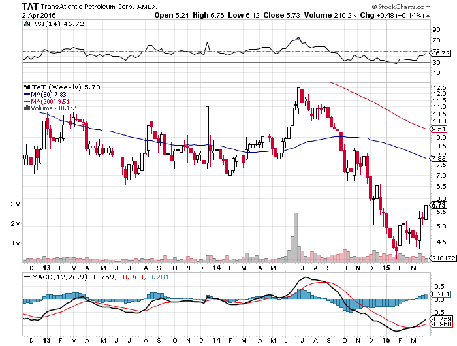Click the 13 year label under price chart
The width and height of the screenshot is (457, 346).
(x=46, y=268)
